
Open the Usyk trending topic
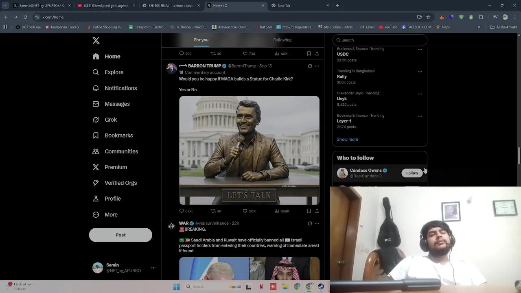coord(342,98)
